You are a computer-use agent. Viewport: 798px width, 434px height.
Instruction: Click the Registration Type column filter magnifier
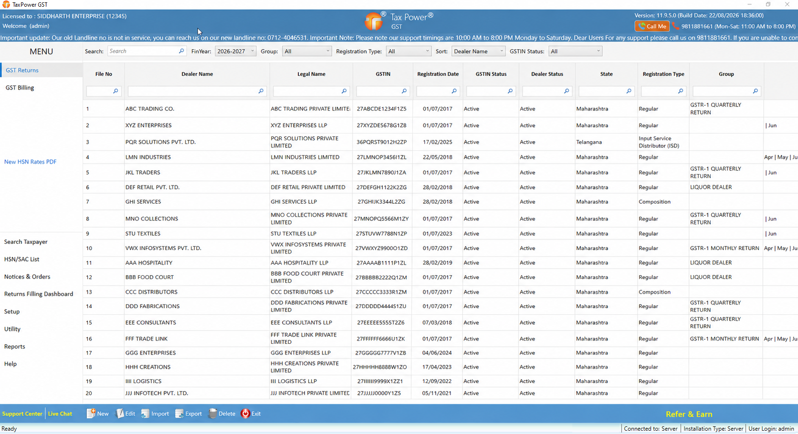[x=681, y=91]
